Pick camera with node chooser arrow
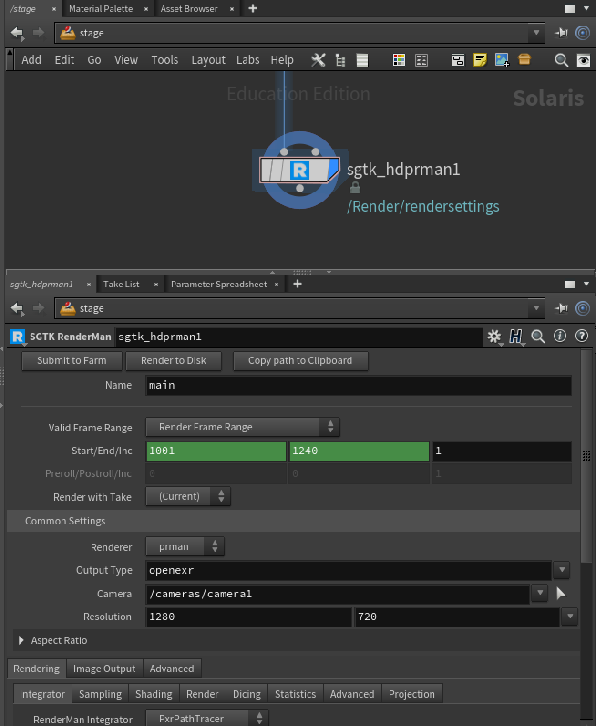596x726 pixels. pyautogui.click(x=561, y=593)
